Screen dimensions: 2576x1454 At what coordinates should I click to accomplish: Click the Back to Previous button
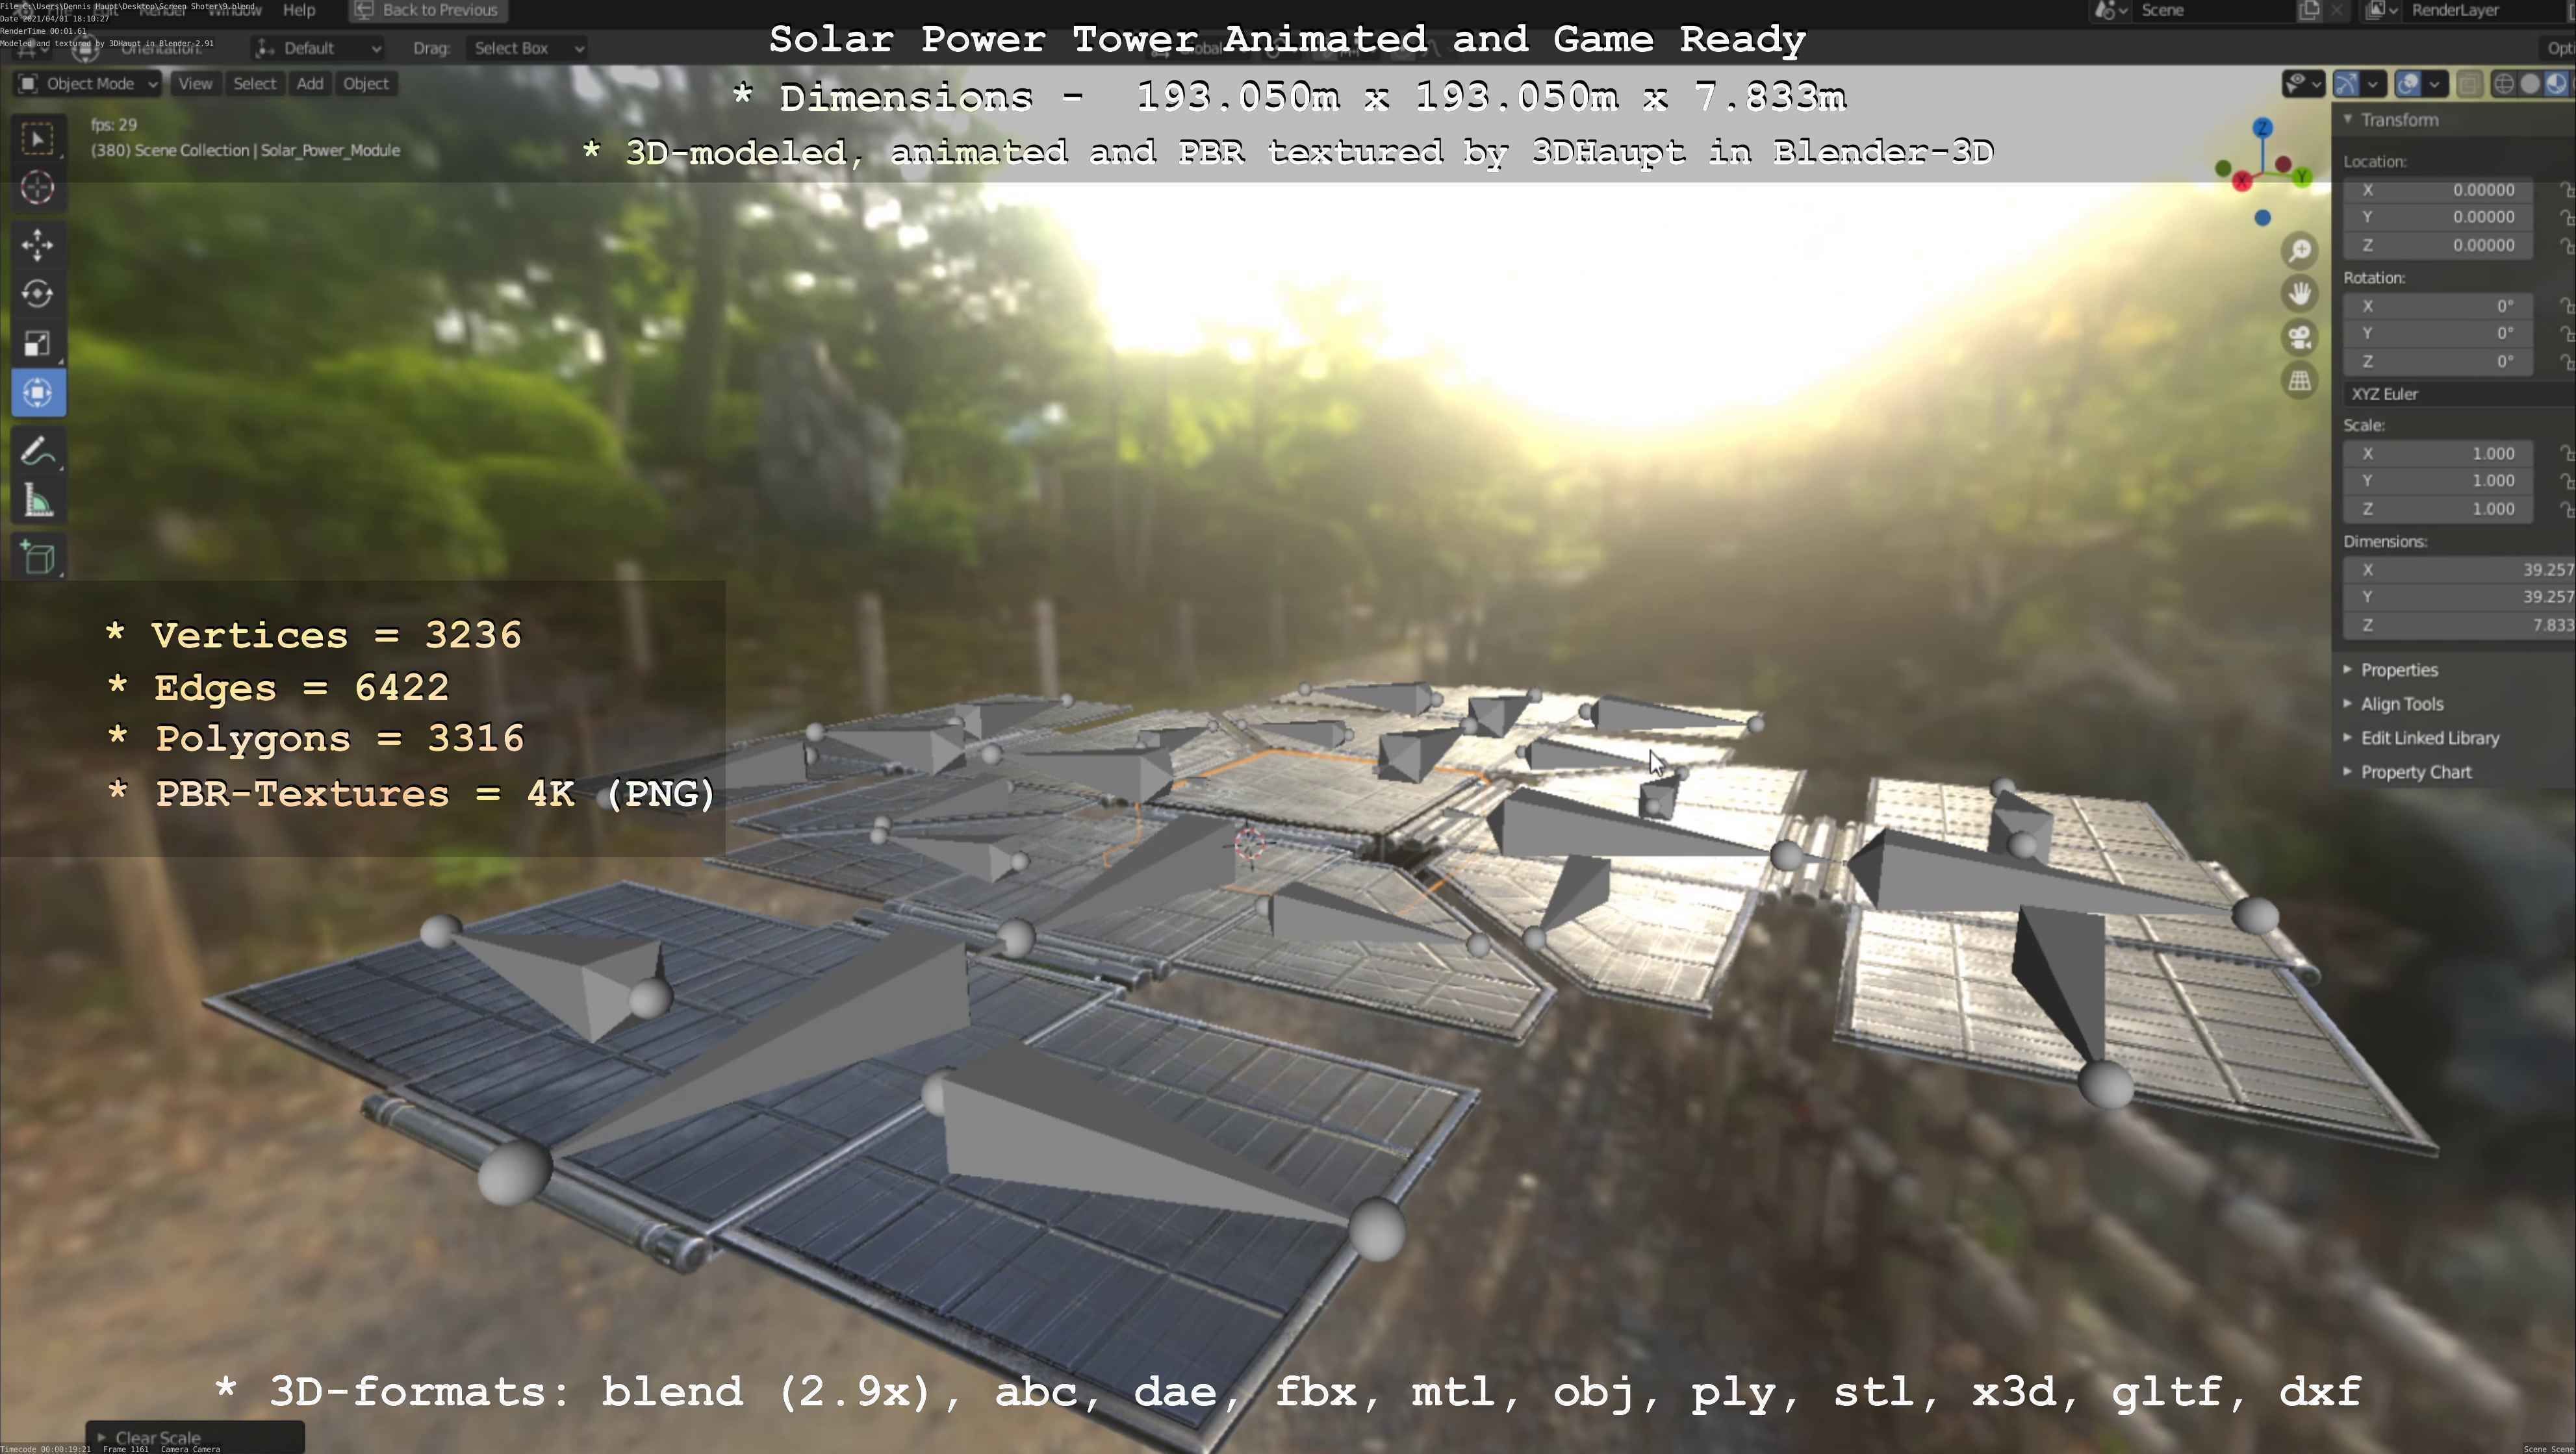point(428,10)
